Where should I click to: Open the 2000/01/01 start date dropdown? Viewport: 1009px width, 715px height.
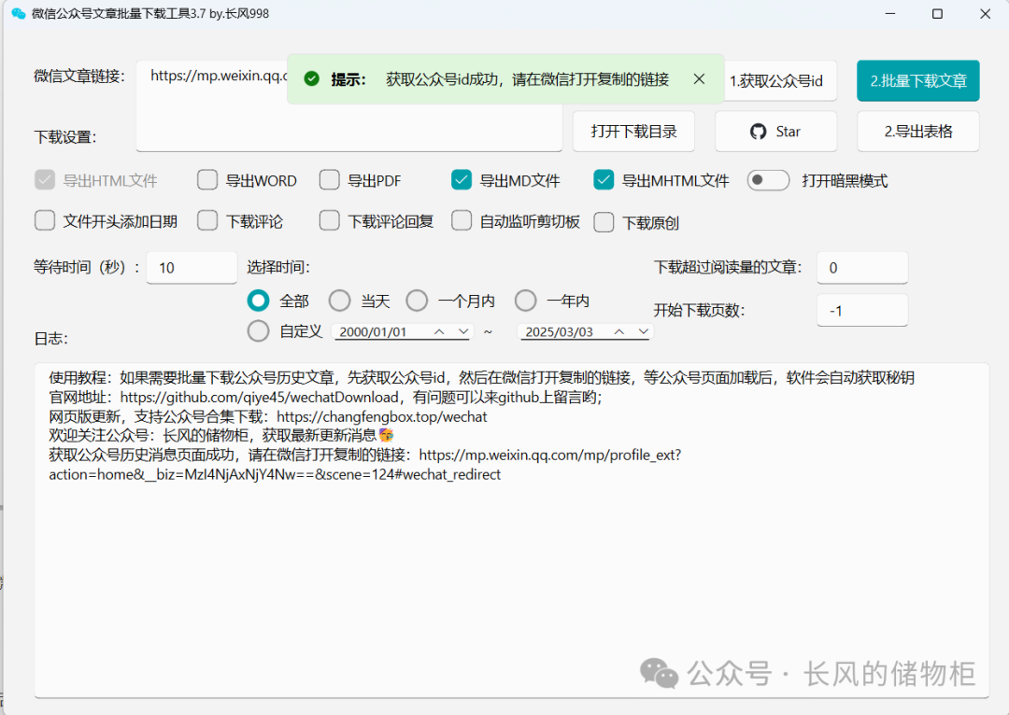(463, 331)
